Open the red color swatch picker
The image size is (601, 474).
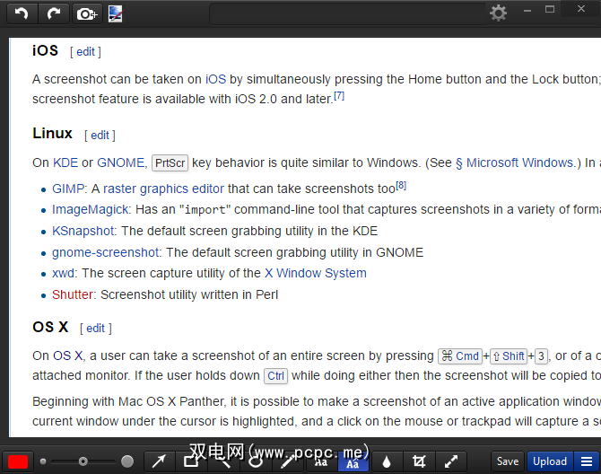pos(18,461)
